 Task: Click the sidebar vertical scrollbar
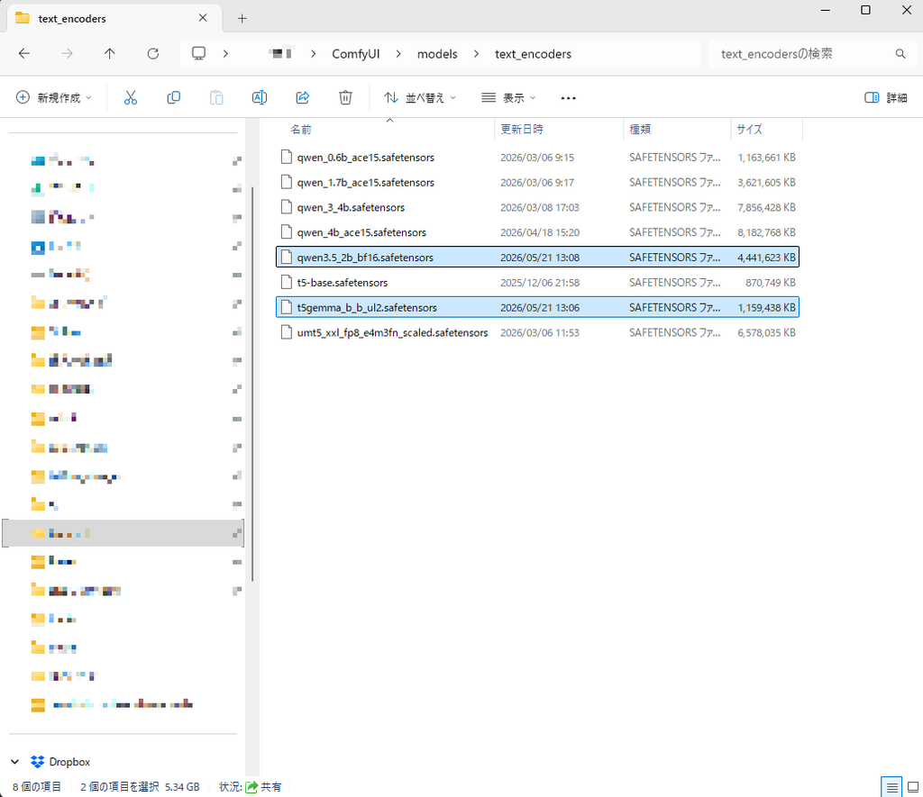tap(252, 384)
